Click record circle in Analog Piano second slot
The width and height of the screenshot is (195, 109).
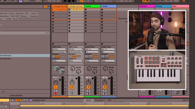[53, 12]
